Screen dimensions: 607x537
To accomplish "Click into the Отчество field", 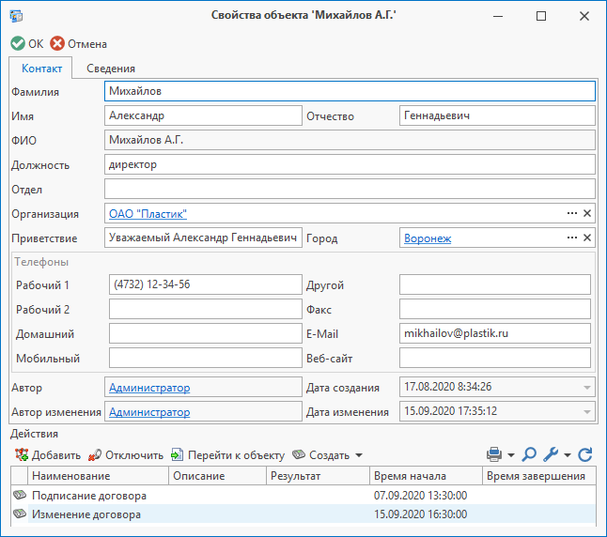I will pyautogui.click(x=497, y=115).
